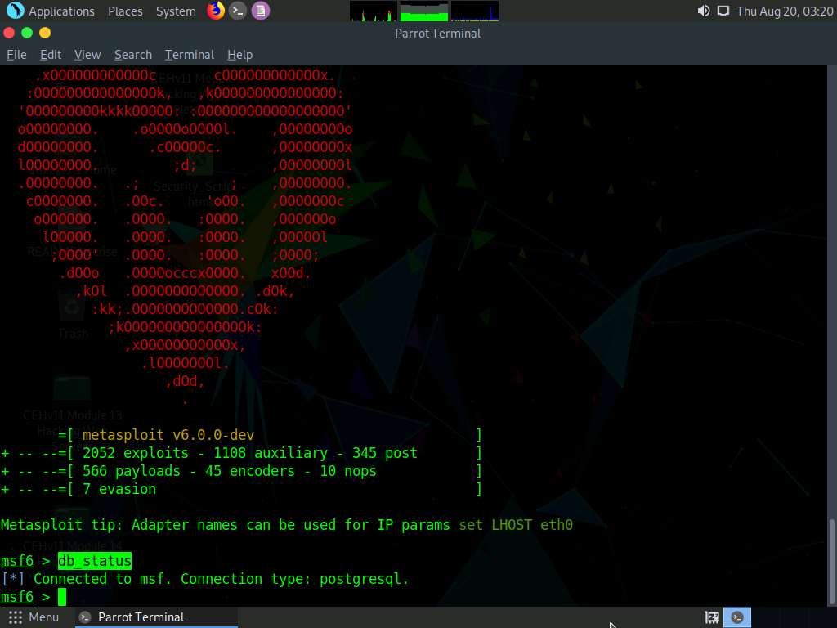837x628 pixels.
Task: Click the Menu button in bottom panel
Action: [x=34, y=617]
